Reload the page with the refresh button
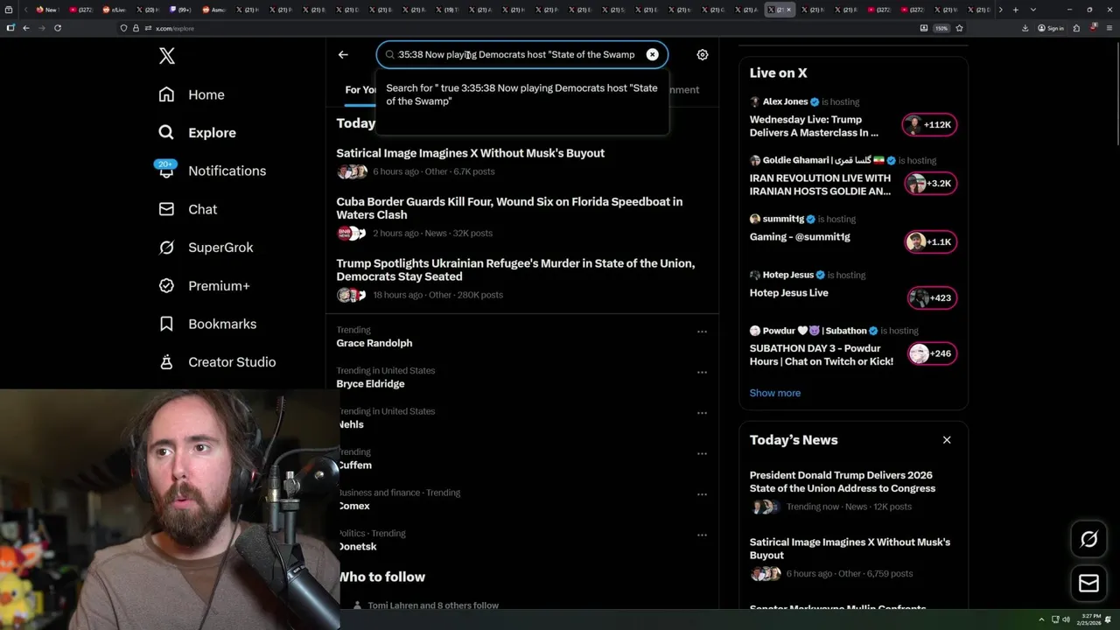Viewport: 1120px width, 630px height. coord(58,28)
